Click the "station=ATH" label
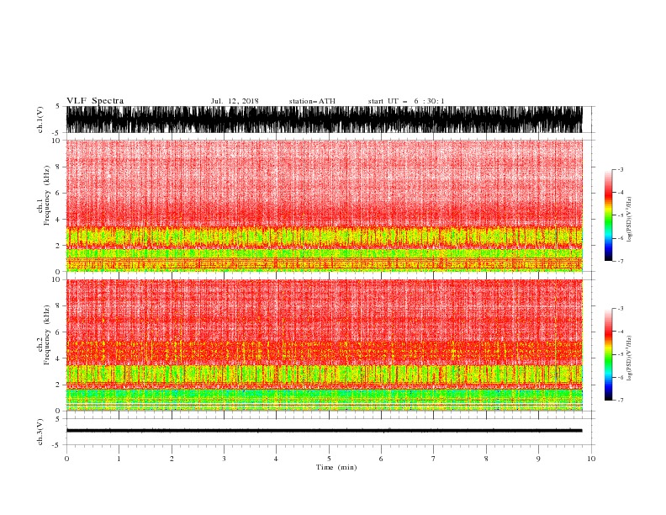This screenshot has height=515, width=666. click(x=312, y=101)
